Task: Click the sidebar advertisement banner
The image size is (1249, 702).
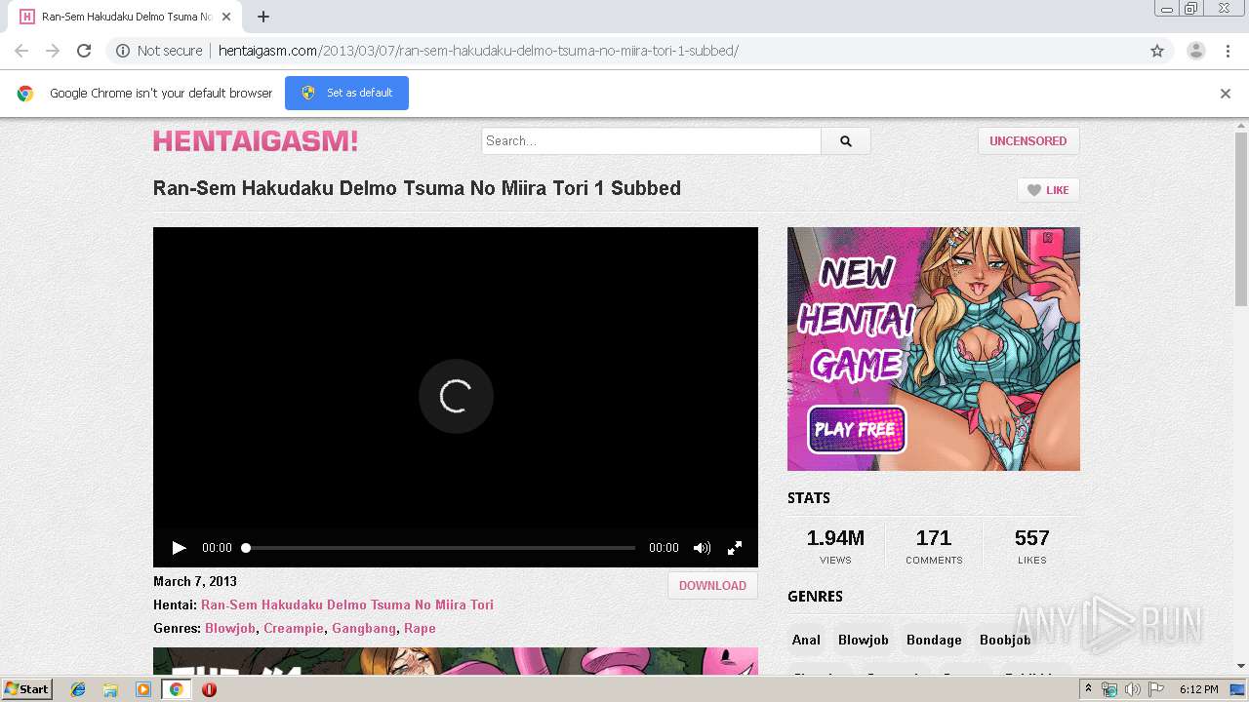Action: coord(934,349)
